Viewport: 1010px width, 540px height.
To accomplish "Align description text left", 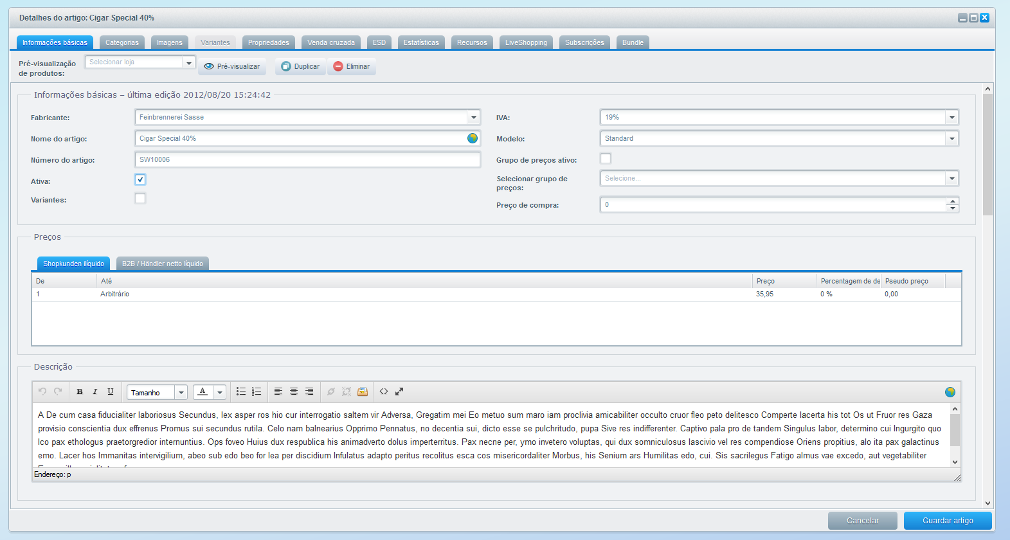I will [278, 392].
